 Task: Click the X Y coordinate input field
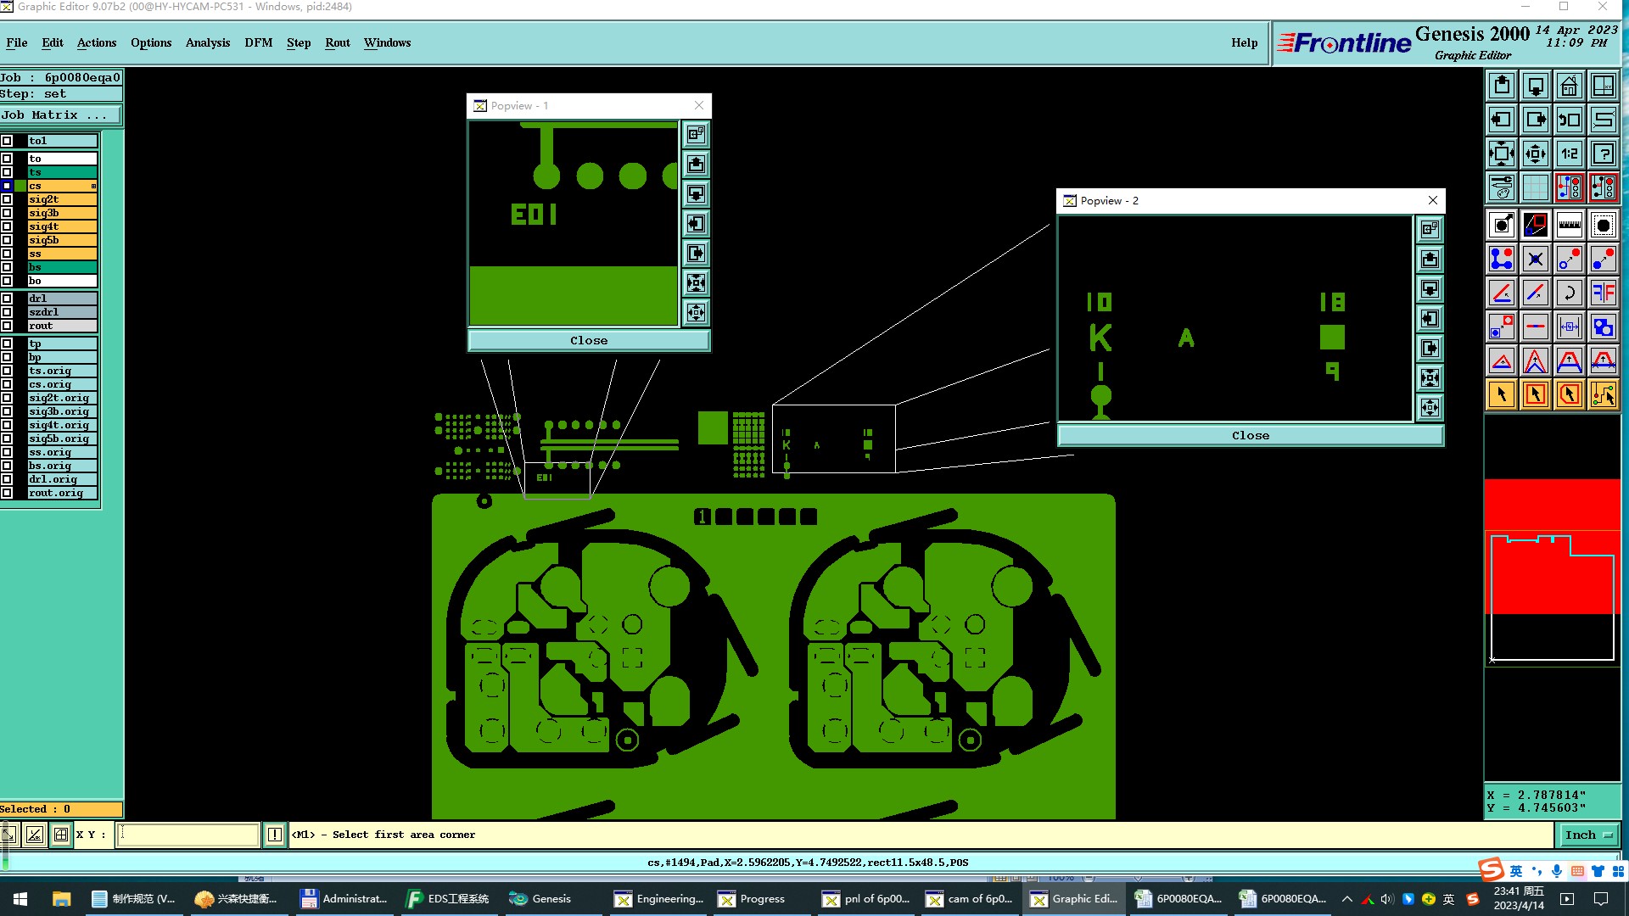pyautogui.click(x=187, y=835)
